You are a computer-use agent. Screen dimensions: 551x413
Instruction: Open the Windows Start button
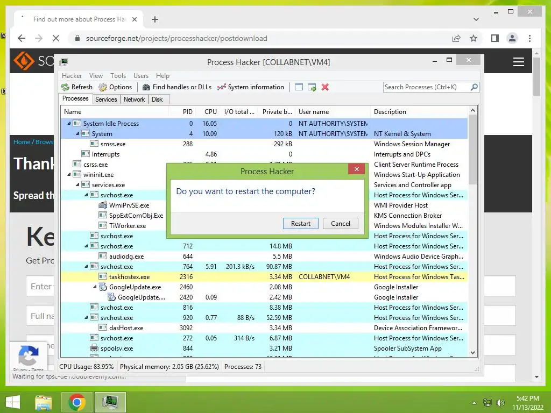pos(13,402)
